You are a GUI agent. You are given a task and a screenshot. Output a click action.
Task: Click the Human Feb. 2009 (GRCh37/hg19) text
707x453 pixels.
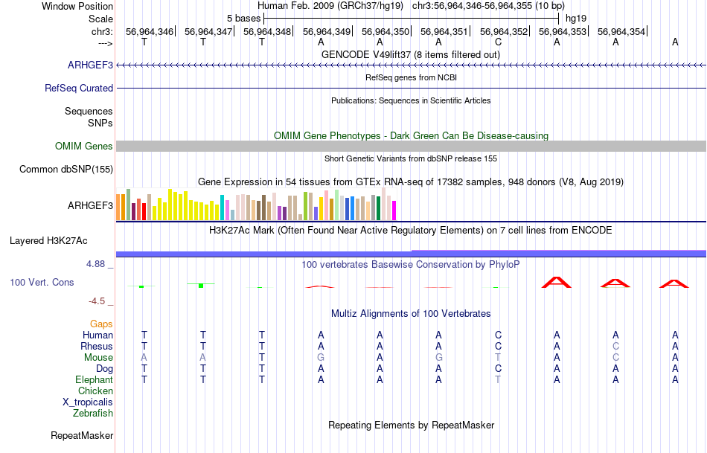click(330, 6)
